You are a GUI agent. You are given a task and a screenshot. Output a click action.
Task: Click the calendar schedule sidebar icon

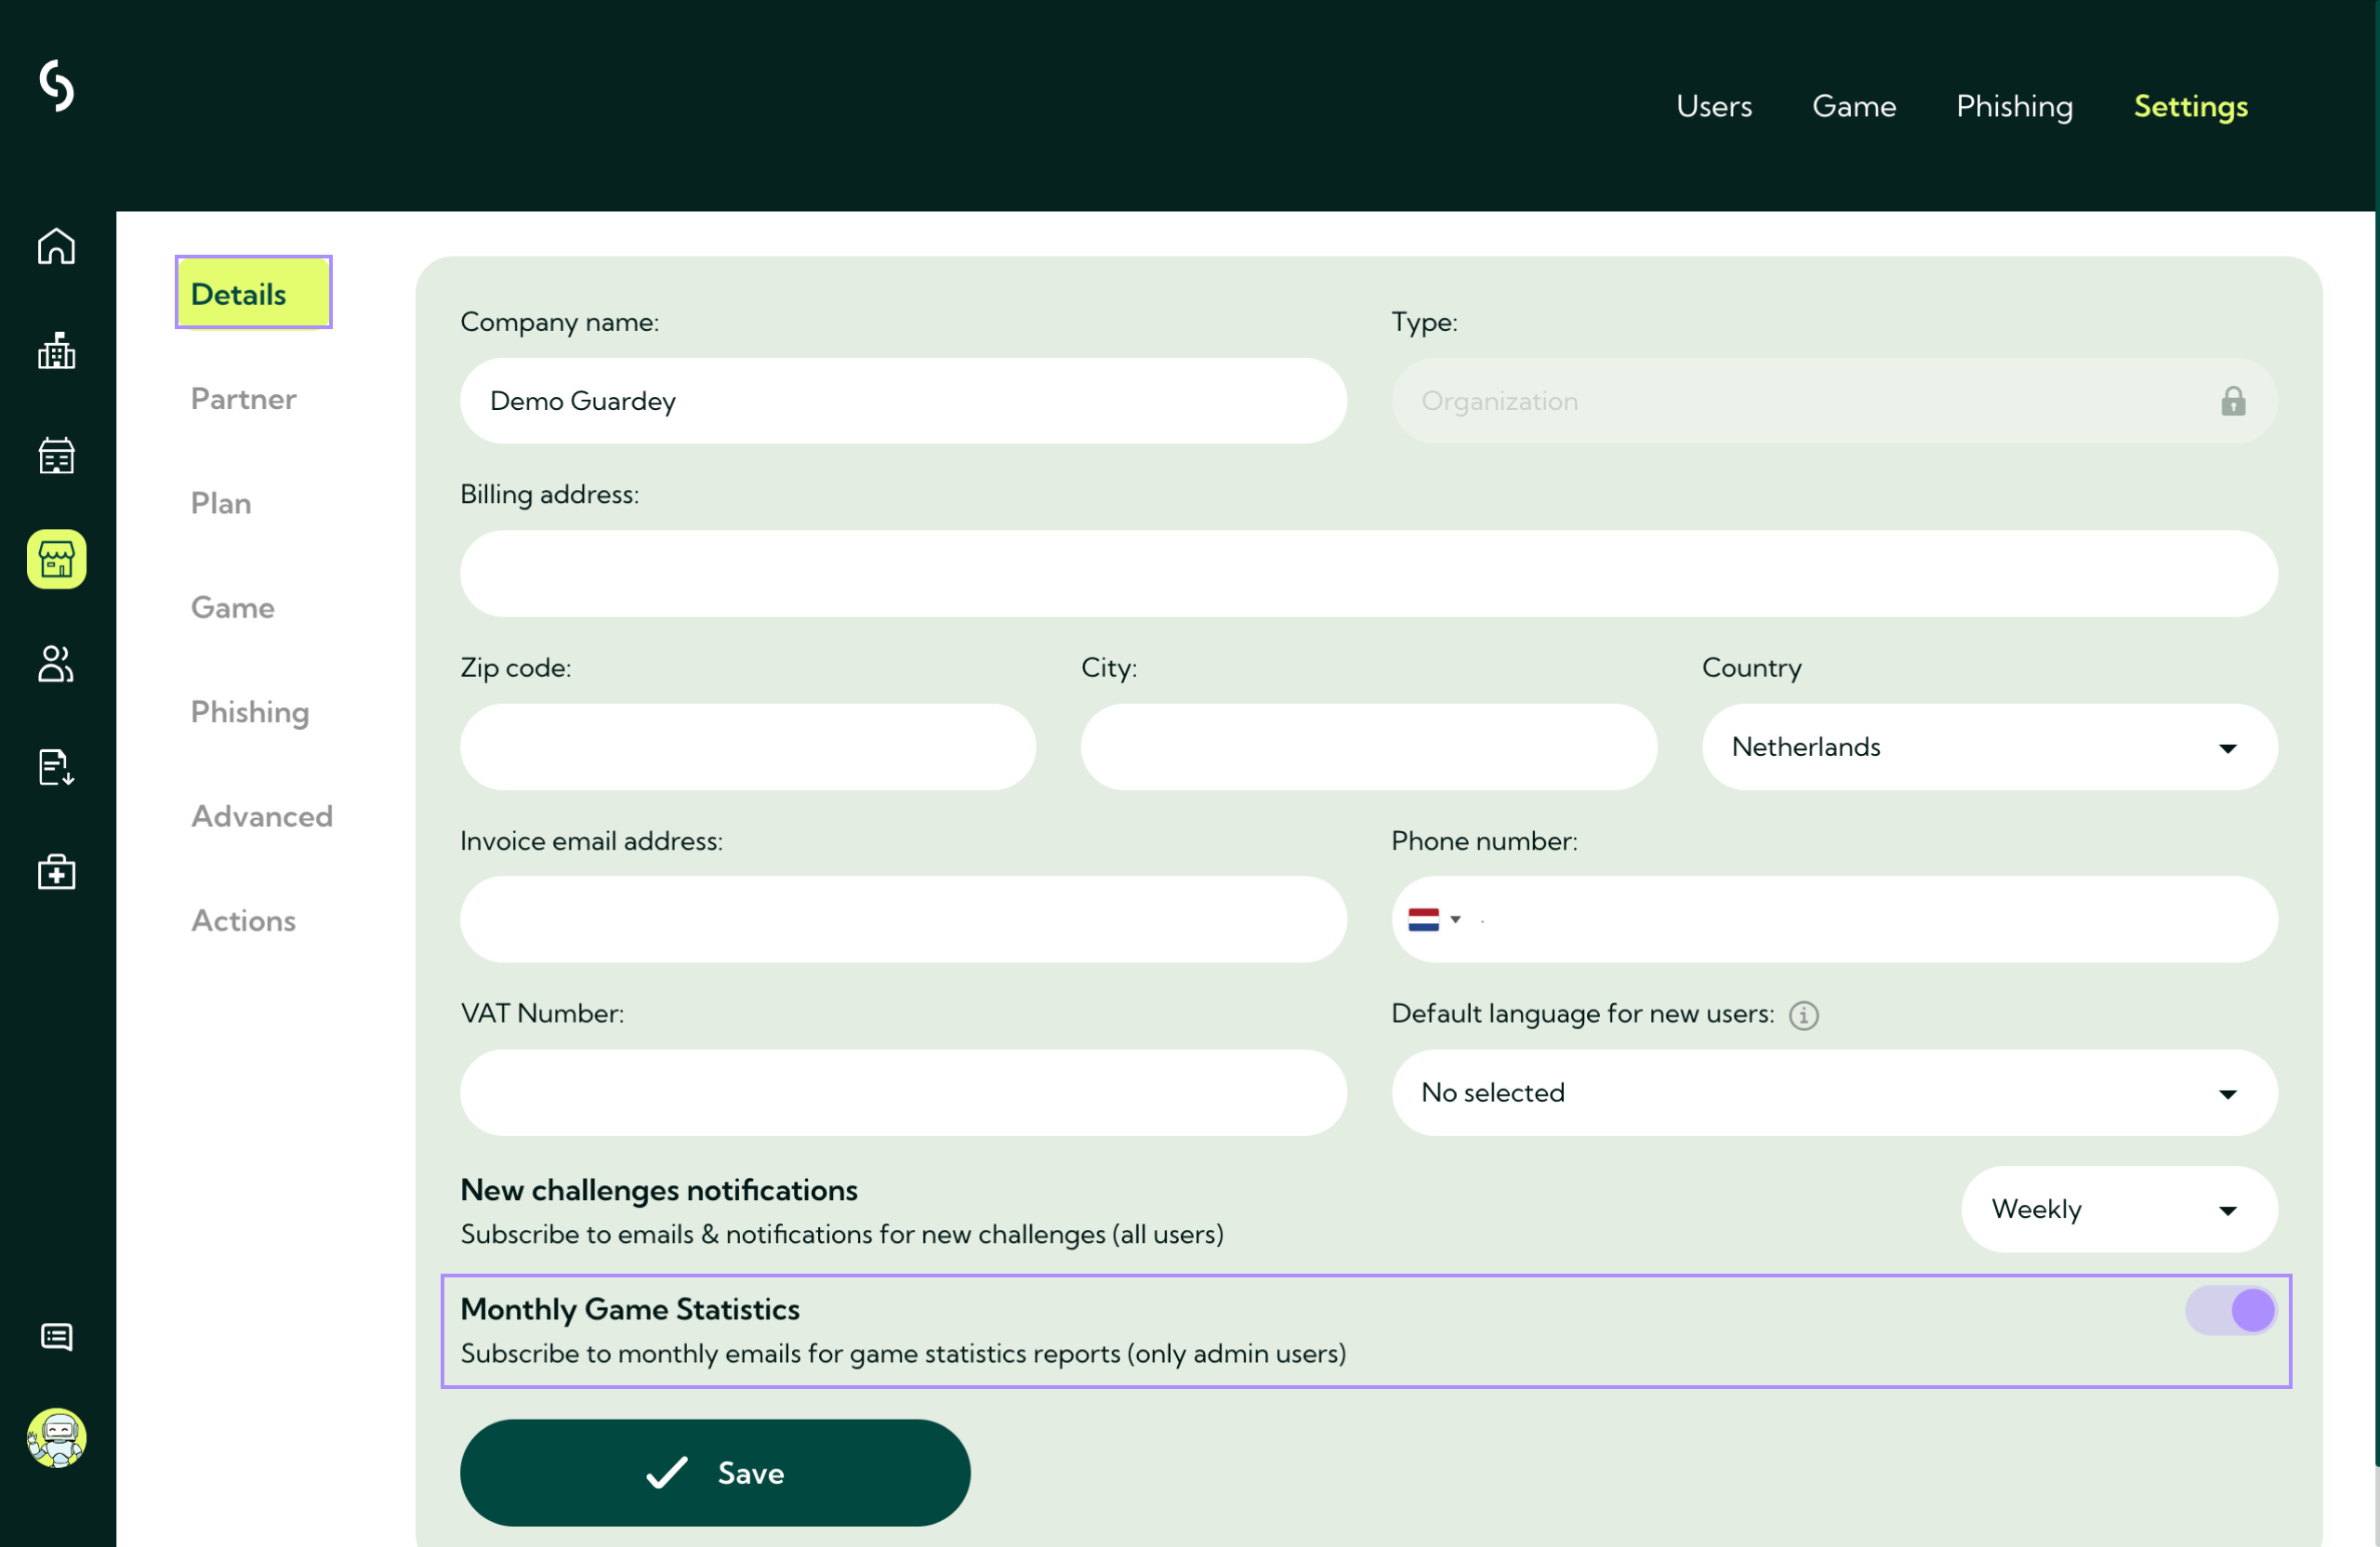[56, 455]
